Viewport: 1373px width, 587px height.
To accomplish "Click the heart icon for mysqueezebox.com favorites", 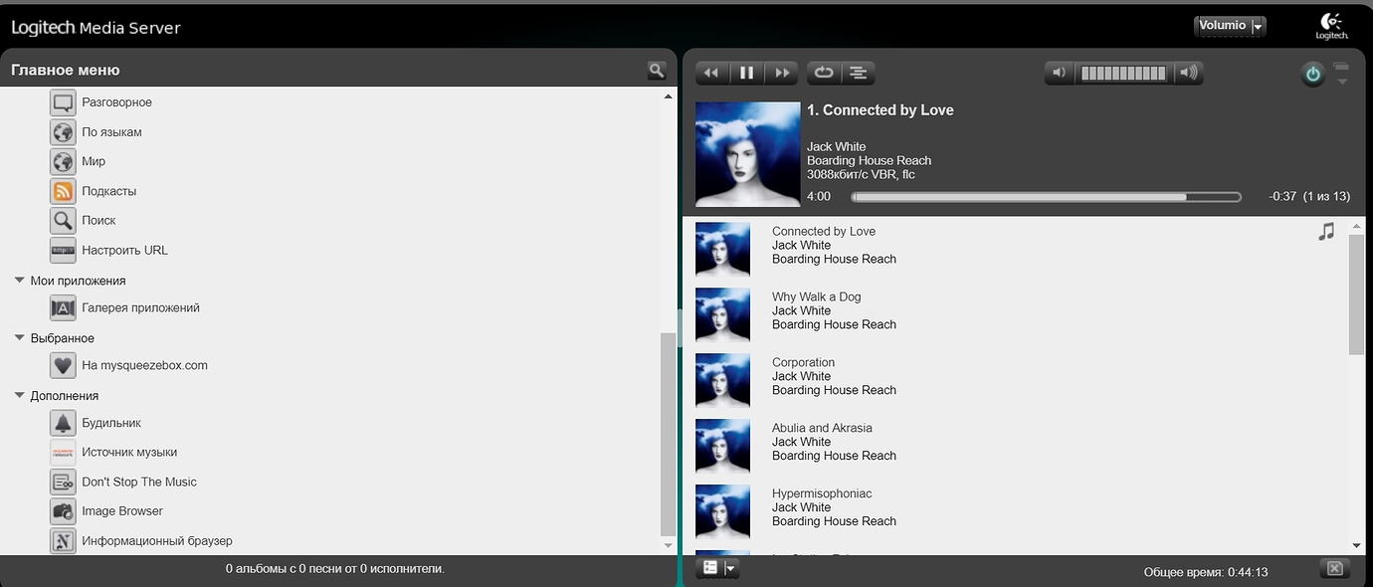I will tap(63, 365).
